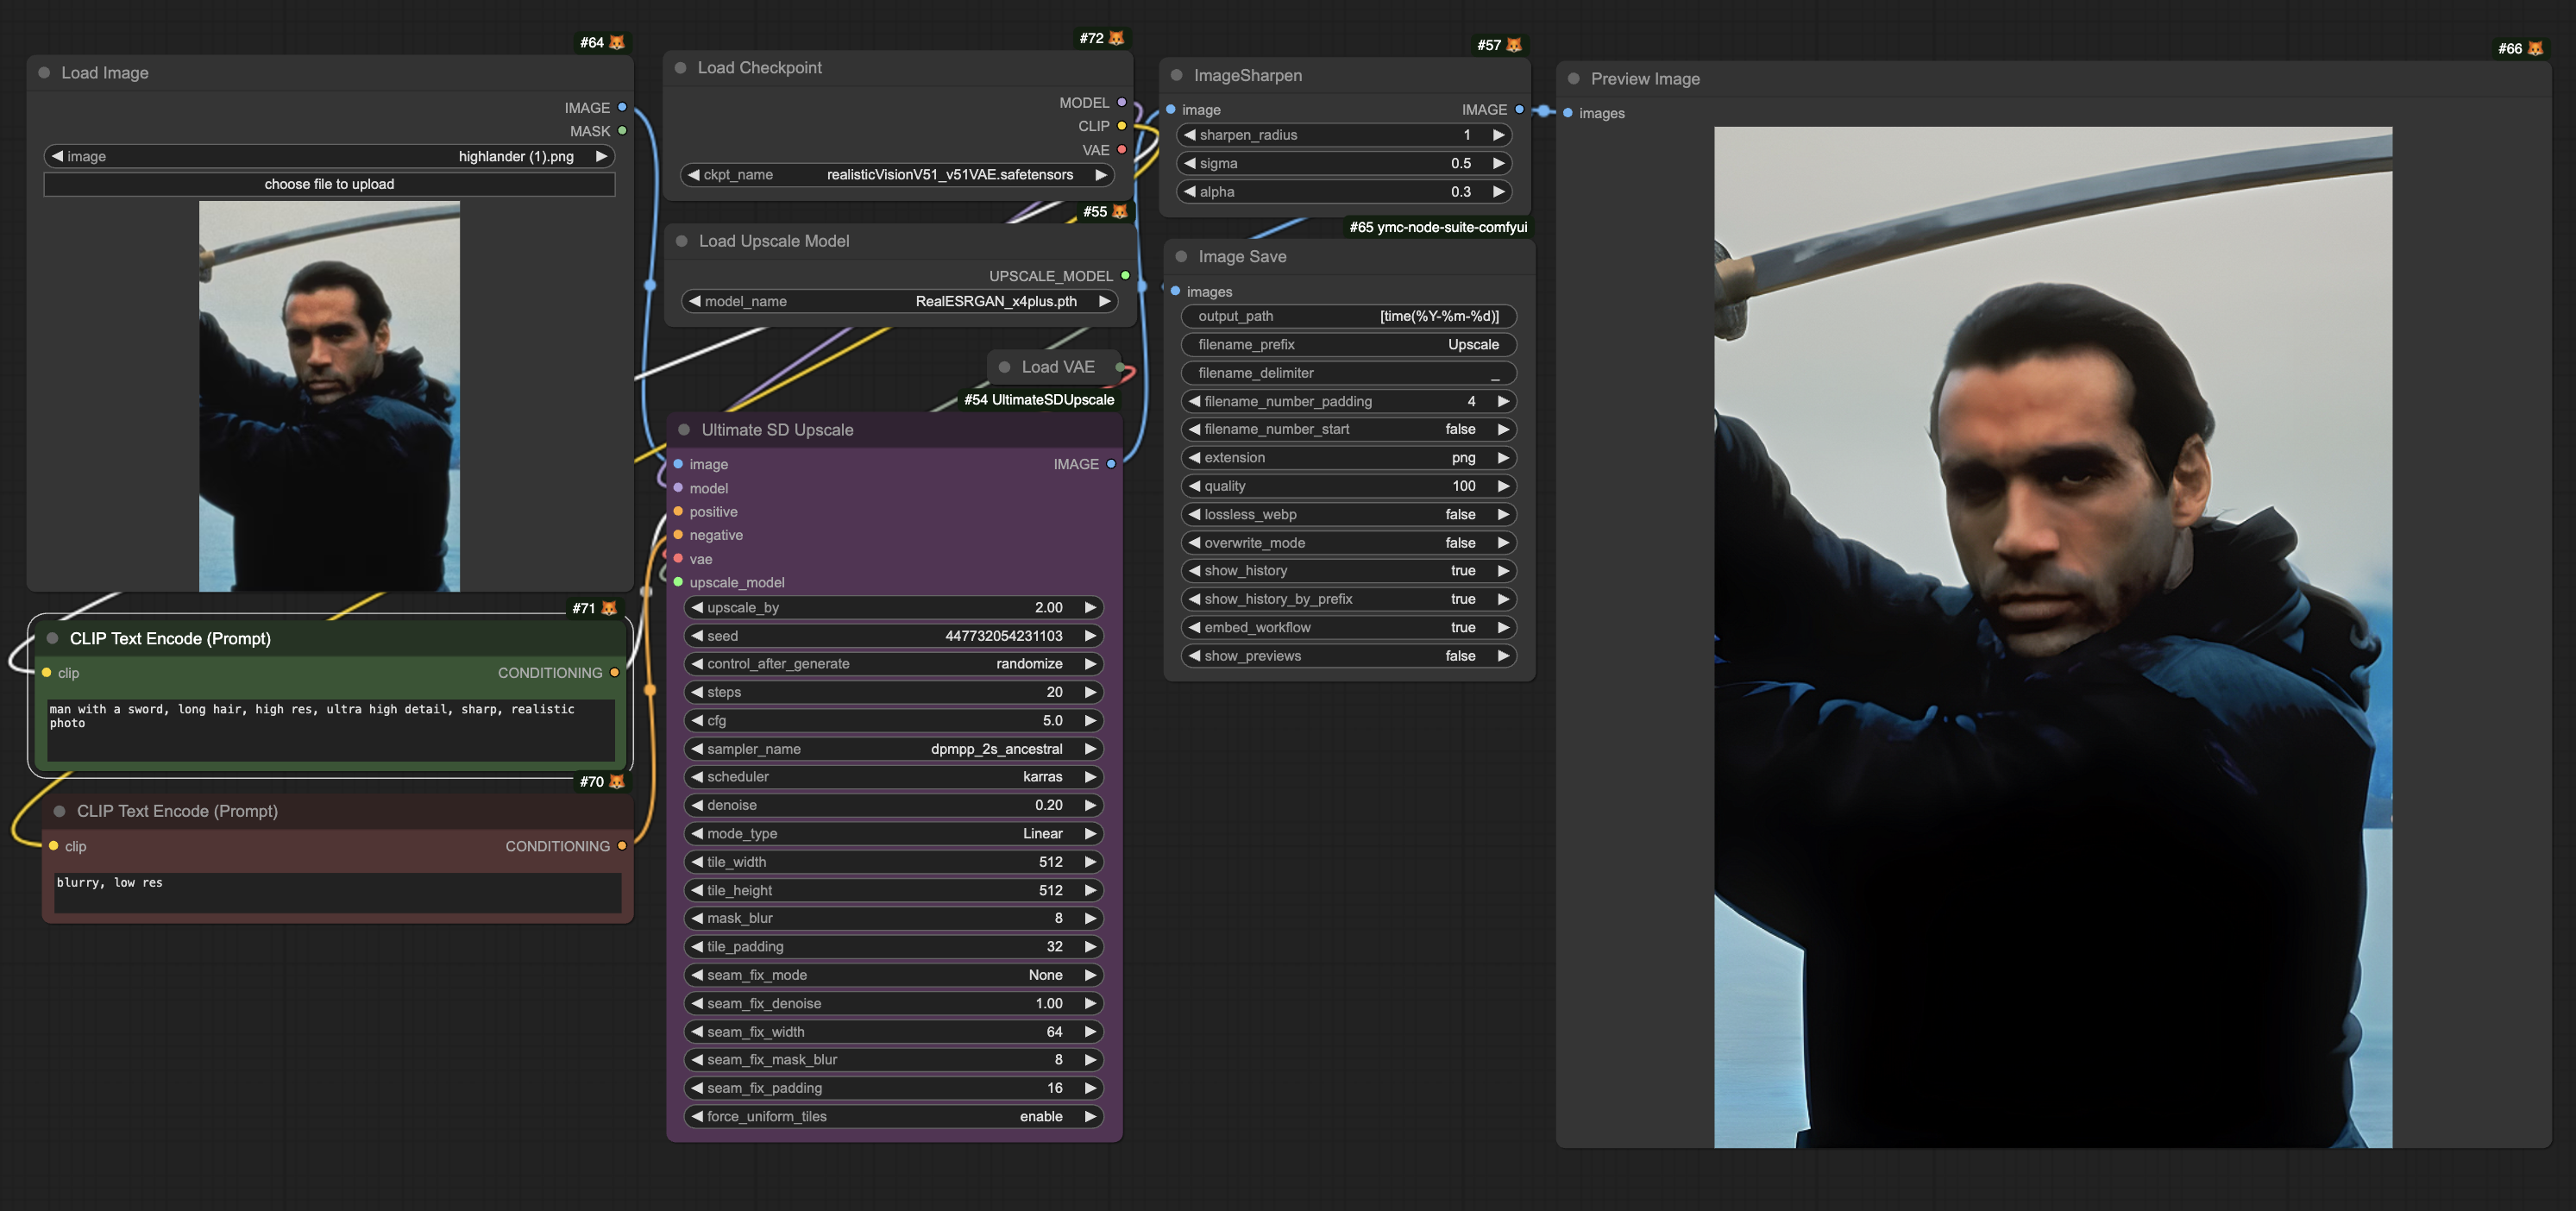
Task: Click ImageSharpen IMAGE output socket
Action: pyautogui.click(x=1519, y=109)
